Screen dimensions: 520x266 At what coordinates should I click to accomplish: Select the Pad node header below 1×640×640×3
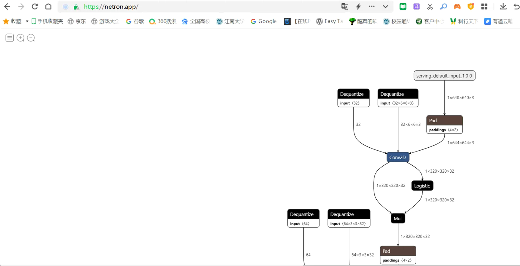pyautogui.click(x=444, y=120)
